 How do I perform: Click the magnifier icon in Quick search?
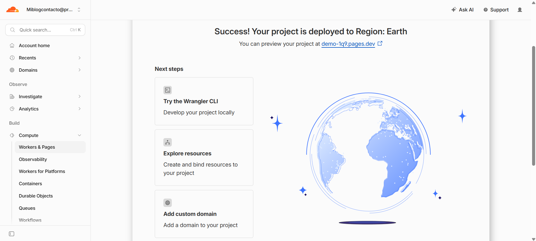[13, 30]
